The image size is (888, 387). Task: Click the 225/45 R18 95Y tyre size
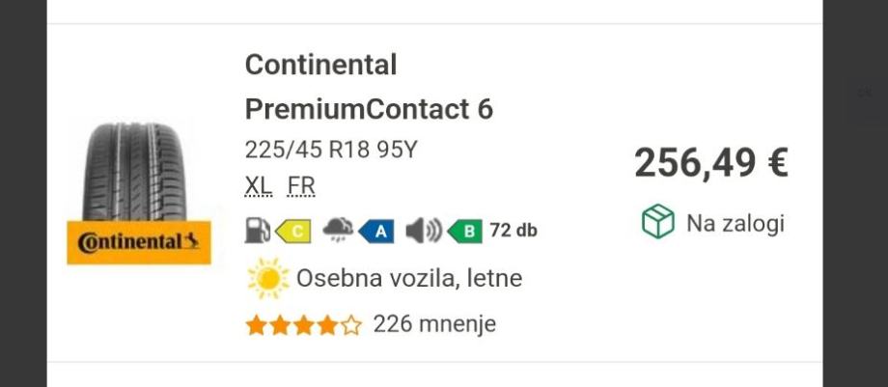click(331, 150)
